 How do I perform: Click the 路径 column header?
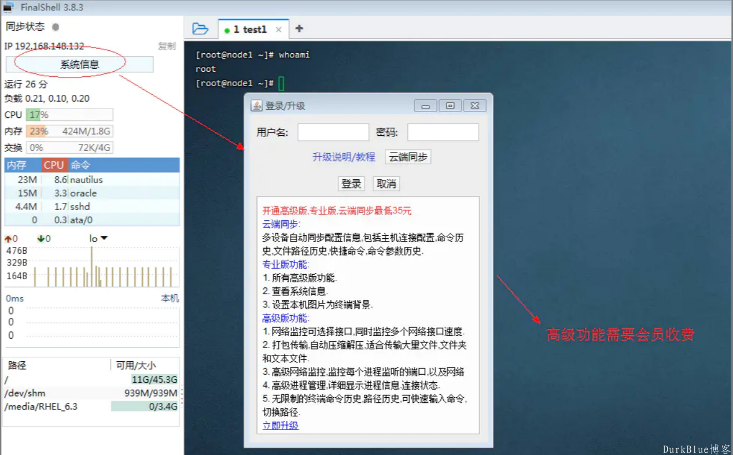57,365
